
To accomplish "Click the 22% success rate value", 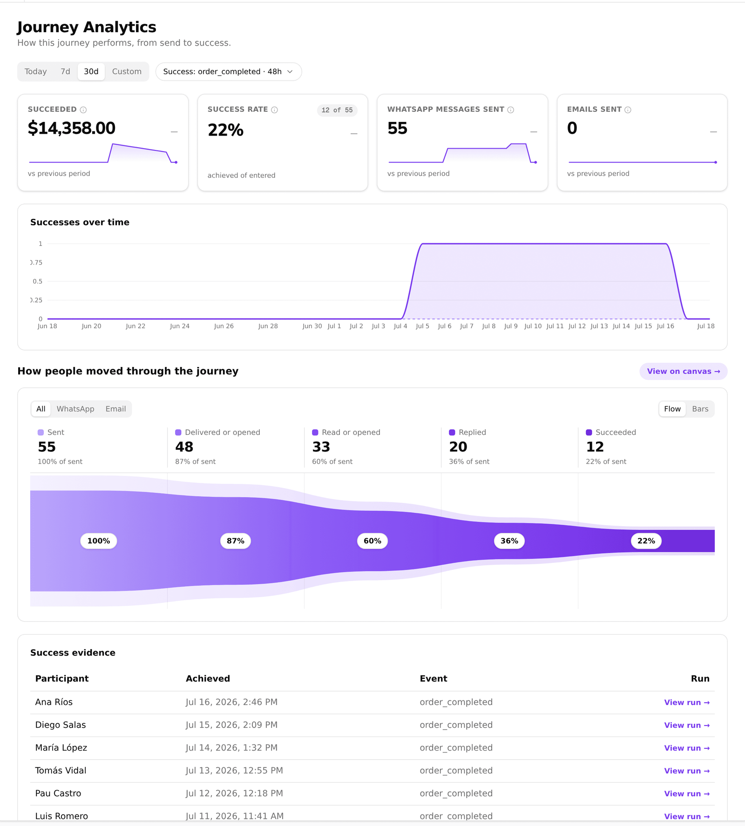I will (225, 130).
